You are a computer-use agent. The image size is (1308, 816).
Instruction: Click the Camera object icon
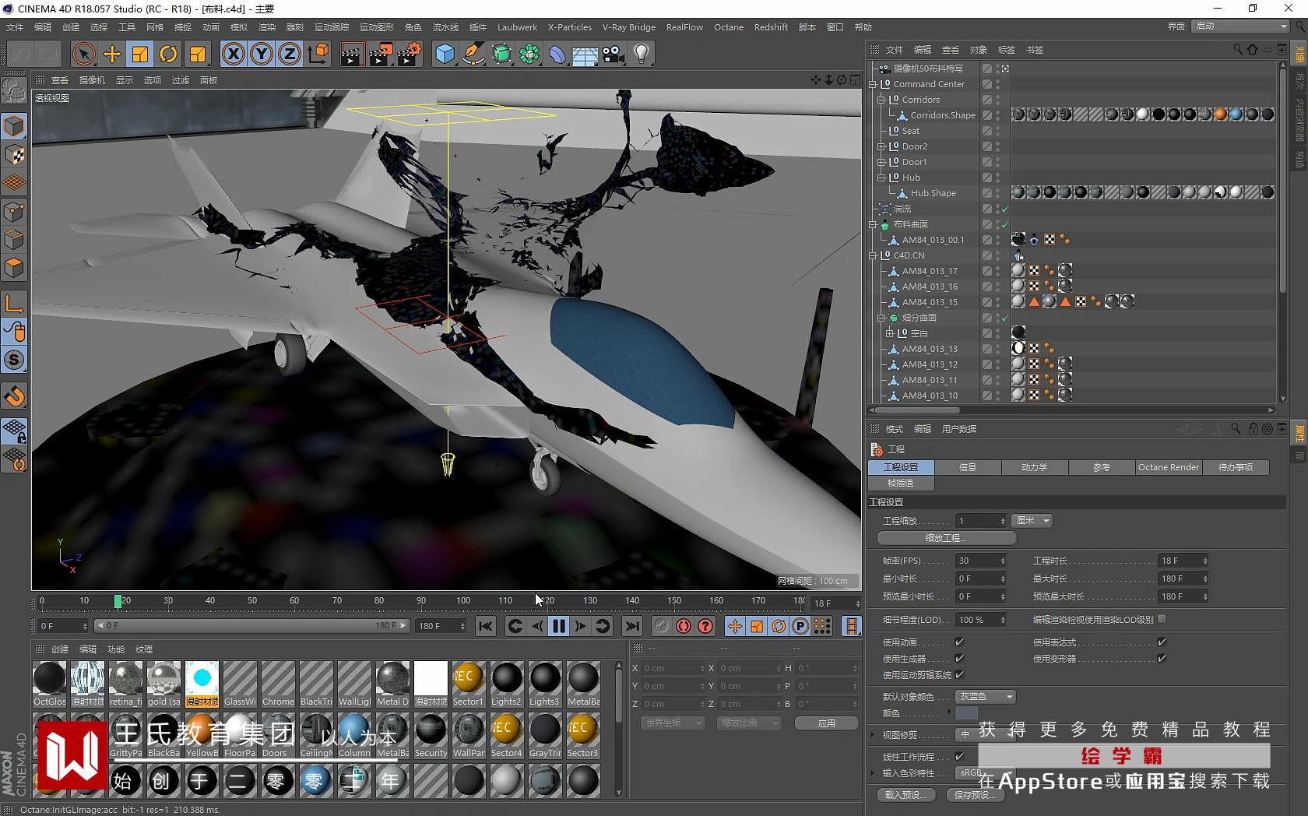[614, 54]
